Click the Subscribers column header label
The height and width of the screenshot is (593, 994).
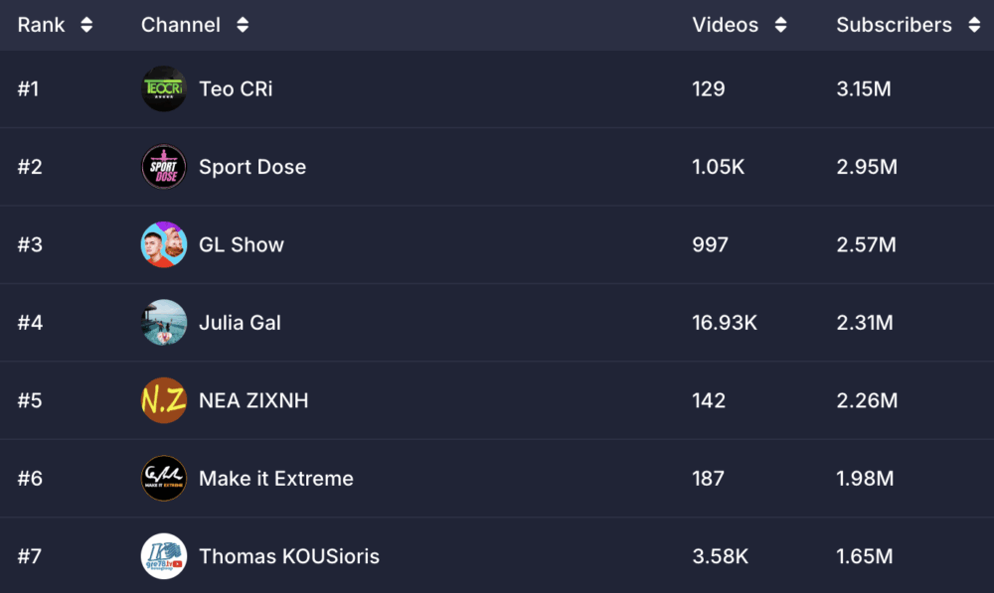coord(894,25)
